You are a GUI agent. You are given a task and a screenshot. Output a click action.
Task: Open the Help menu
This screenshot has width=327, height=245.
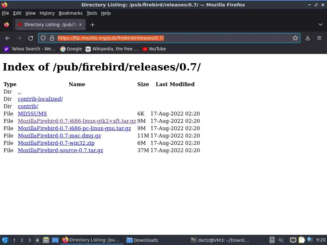click(106, 13)
